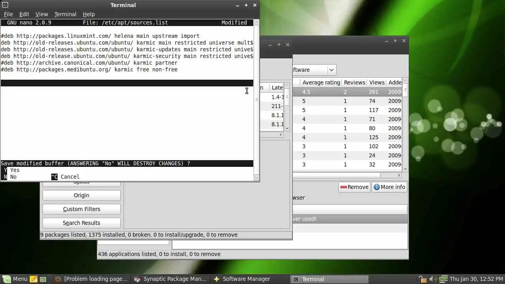
Task: Sort by the Views column header
Action: coord(376,82)
